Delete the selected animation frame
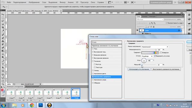The image size is (192, 108). click(x=43, y=100)
